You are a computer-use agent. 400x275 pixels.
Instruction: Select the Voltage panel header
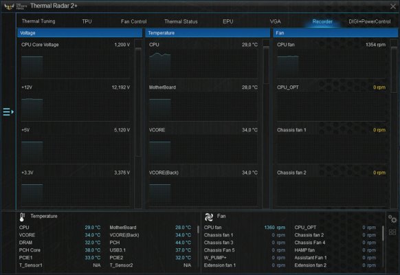point(80,33)
